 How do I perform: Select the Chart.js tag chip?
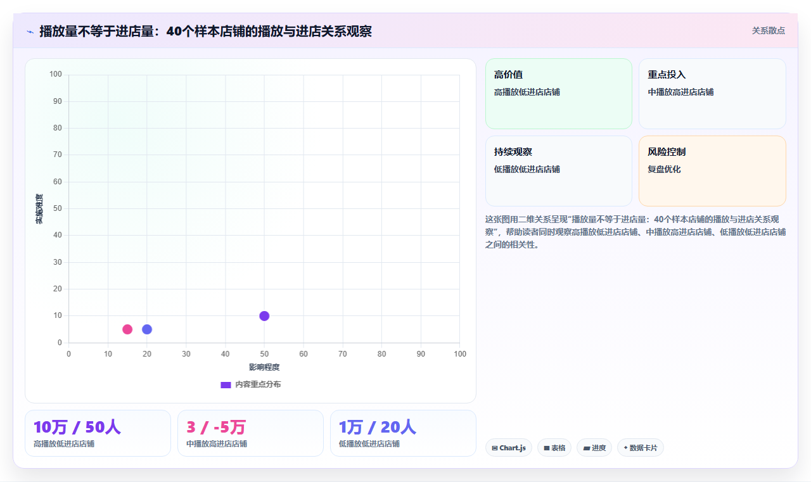pyautogui.click(x=509, y=448)
